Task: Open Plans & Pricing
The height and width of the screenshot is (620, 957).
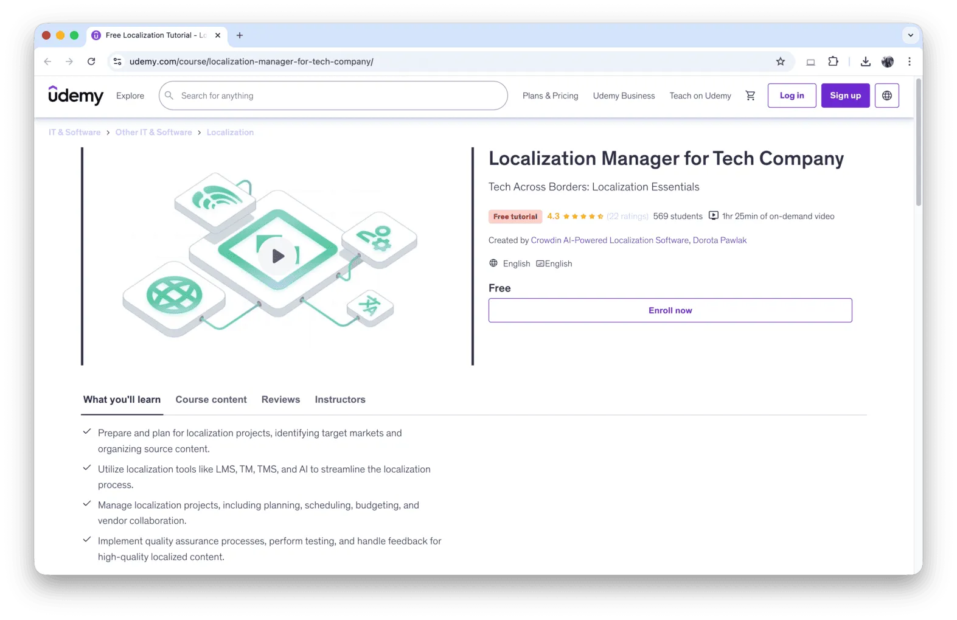Action: pos(551,96)
